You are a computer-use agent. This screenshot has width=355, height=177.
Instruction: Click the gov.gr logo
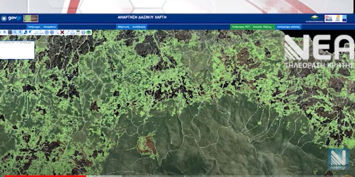pos(10,19)
